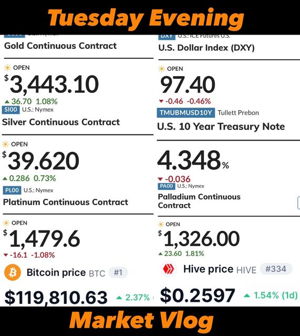The width and height of the screenshot is (300, 336).
Task: Click the red Hive logo icon
Action: pyautogui.click(x=169, y=269)
